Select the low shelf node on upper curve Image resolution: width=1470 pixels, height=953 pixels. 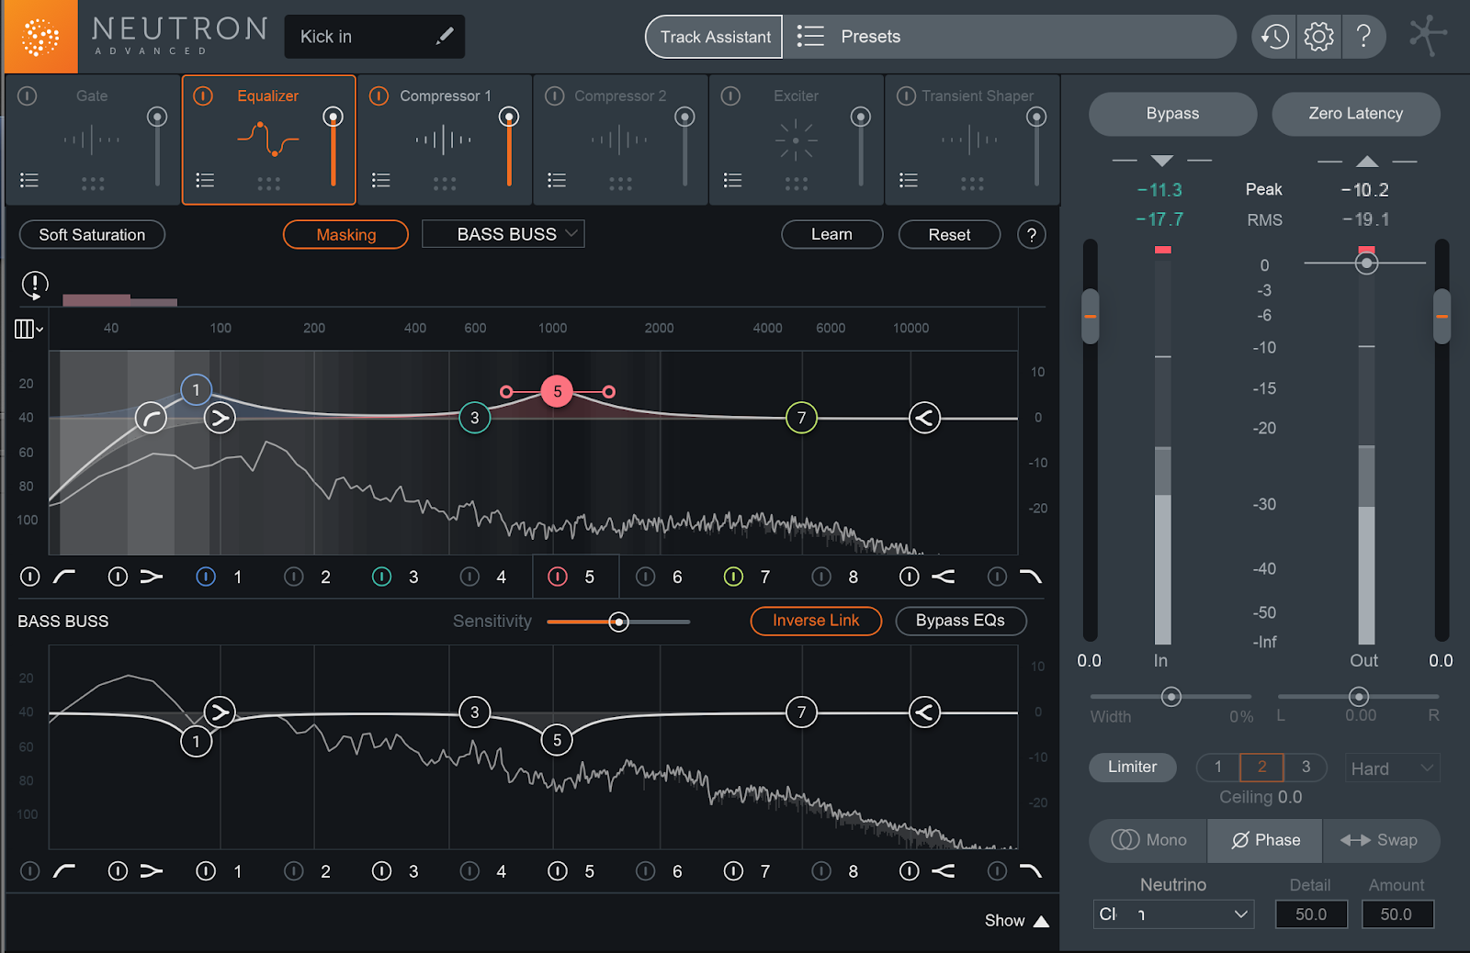[x=219, y=418]
